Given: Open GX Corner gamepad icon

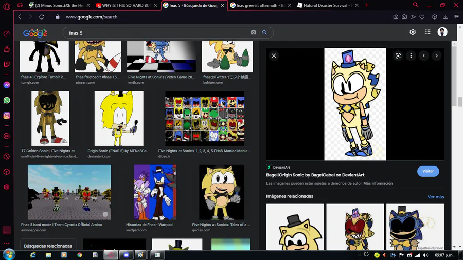Looking at the screenshot, I should point(20,5).
